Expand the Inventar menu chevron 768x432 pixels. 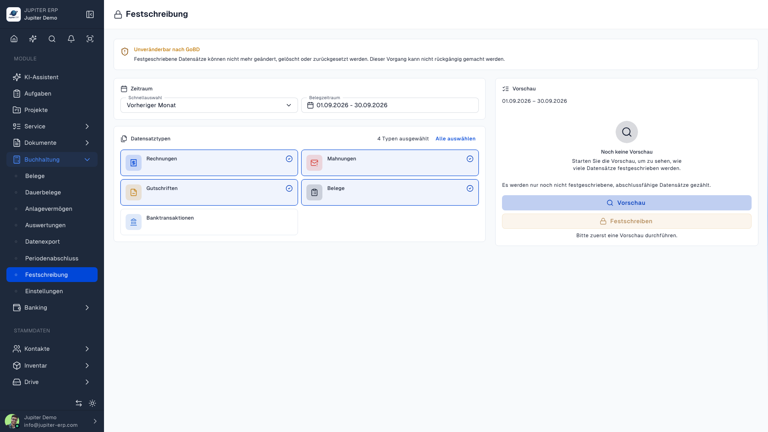point(87,366)
